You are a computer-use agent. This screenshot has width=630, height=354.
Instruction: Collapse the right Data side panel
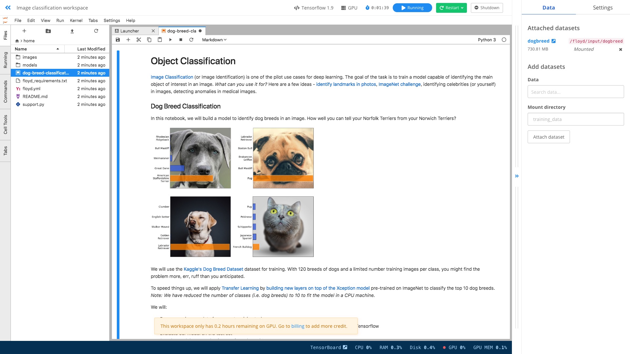point(517,176)
